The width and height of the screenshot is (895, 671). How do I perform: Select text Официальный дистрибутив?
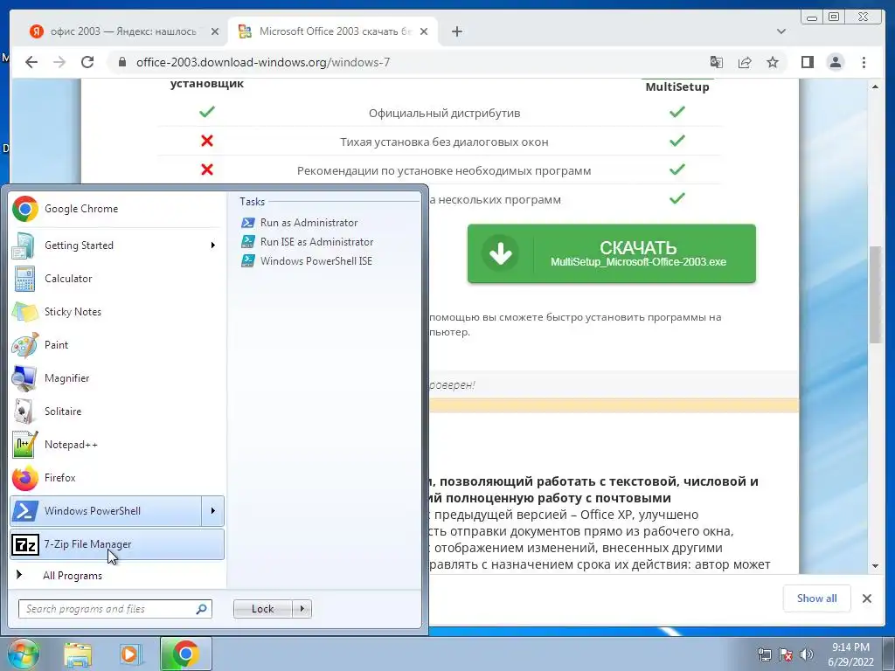(444, 113)
